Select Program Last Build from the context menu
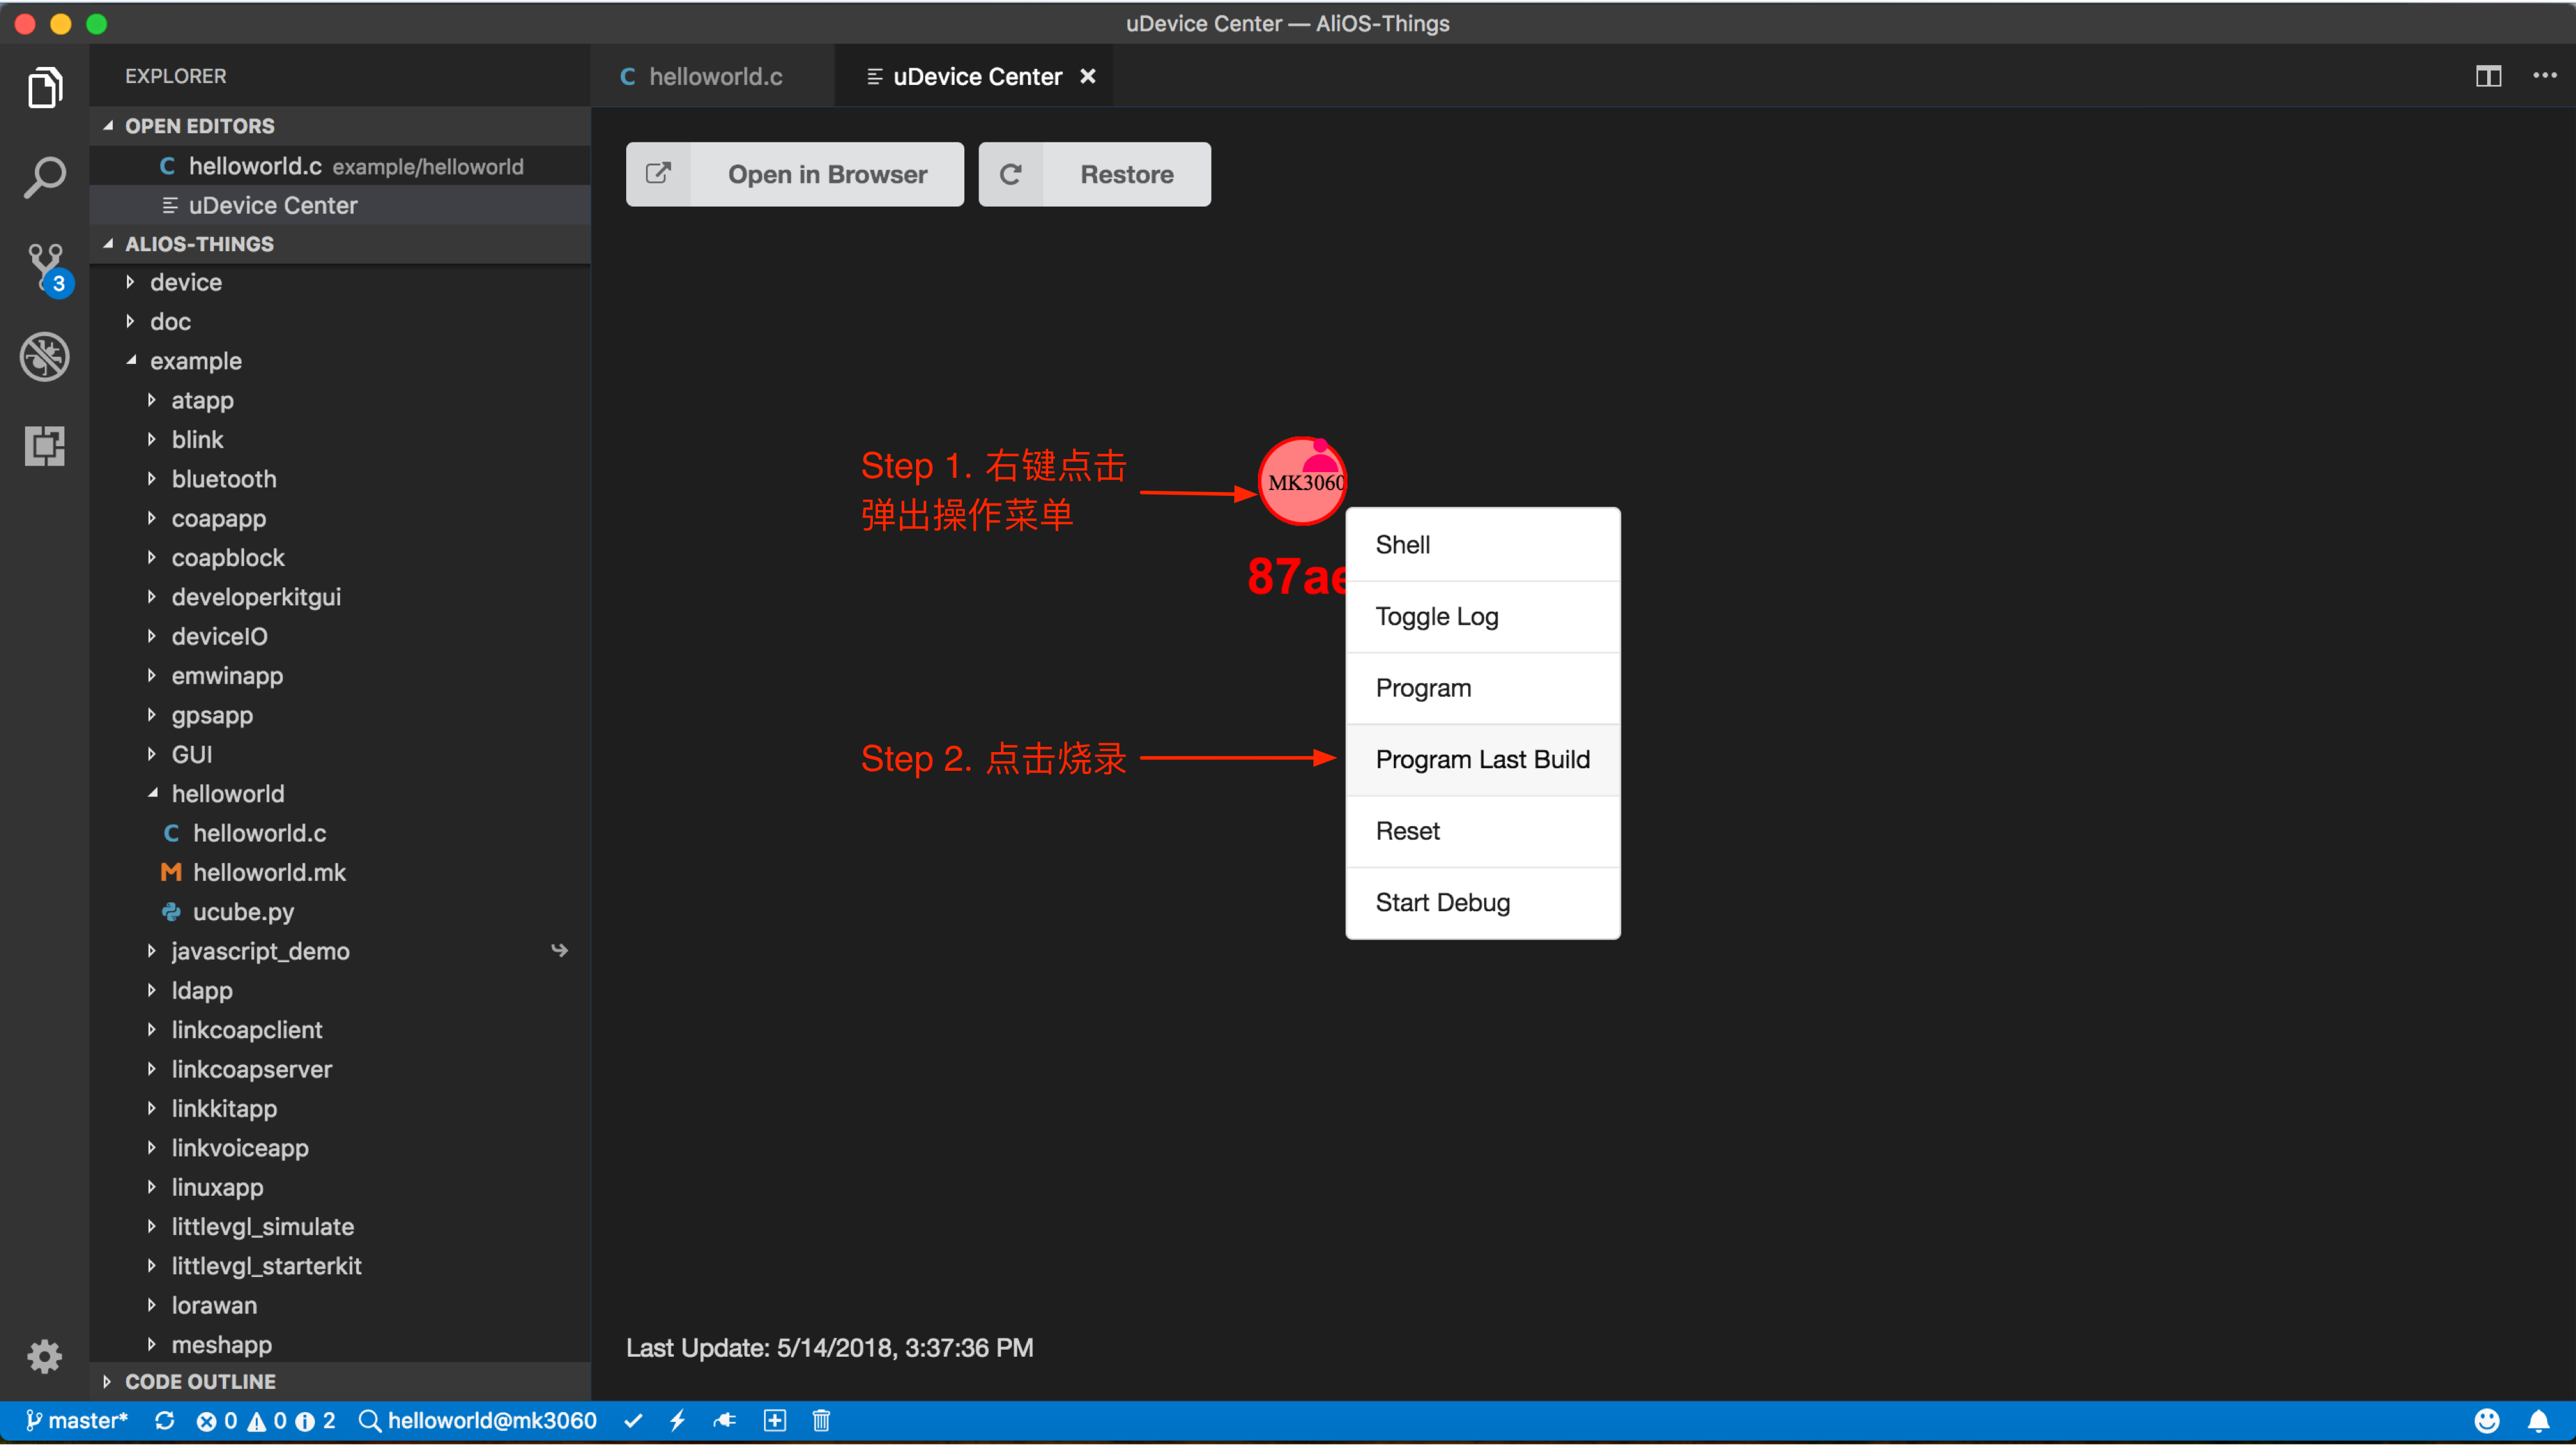Screen dimensions: 2576x1445 tap(1482, 759)
